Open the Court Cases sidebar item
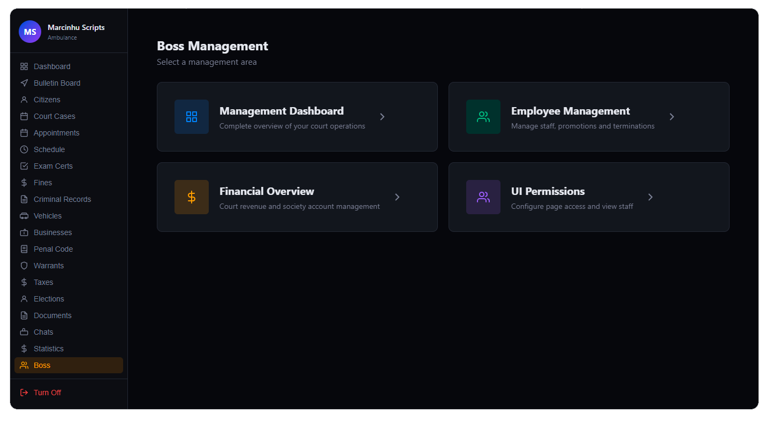 55,116
